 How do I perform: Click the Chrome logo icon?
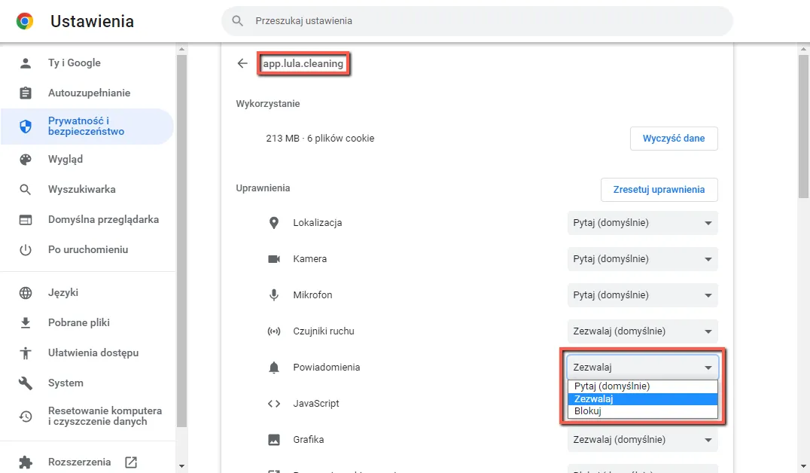[25, 21]
